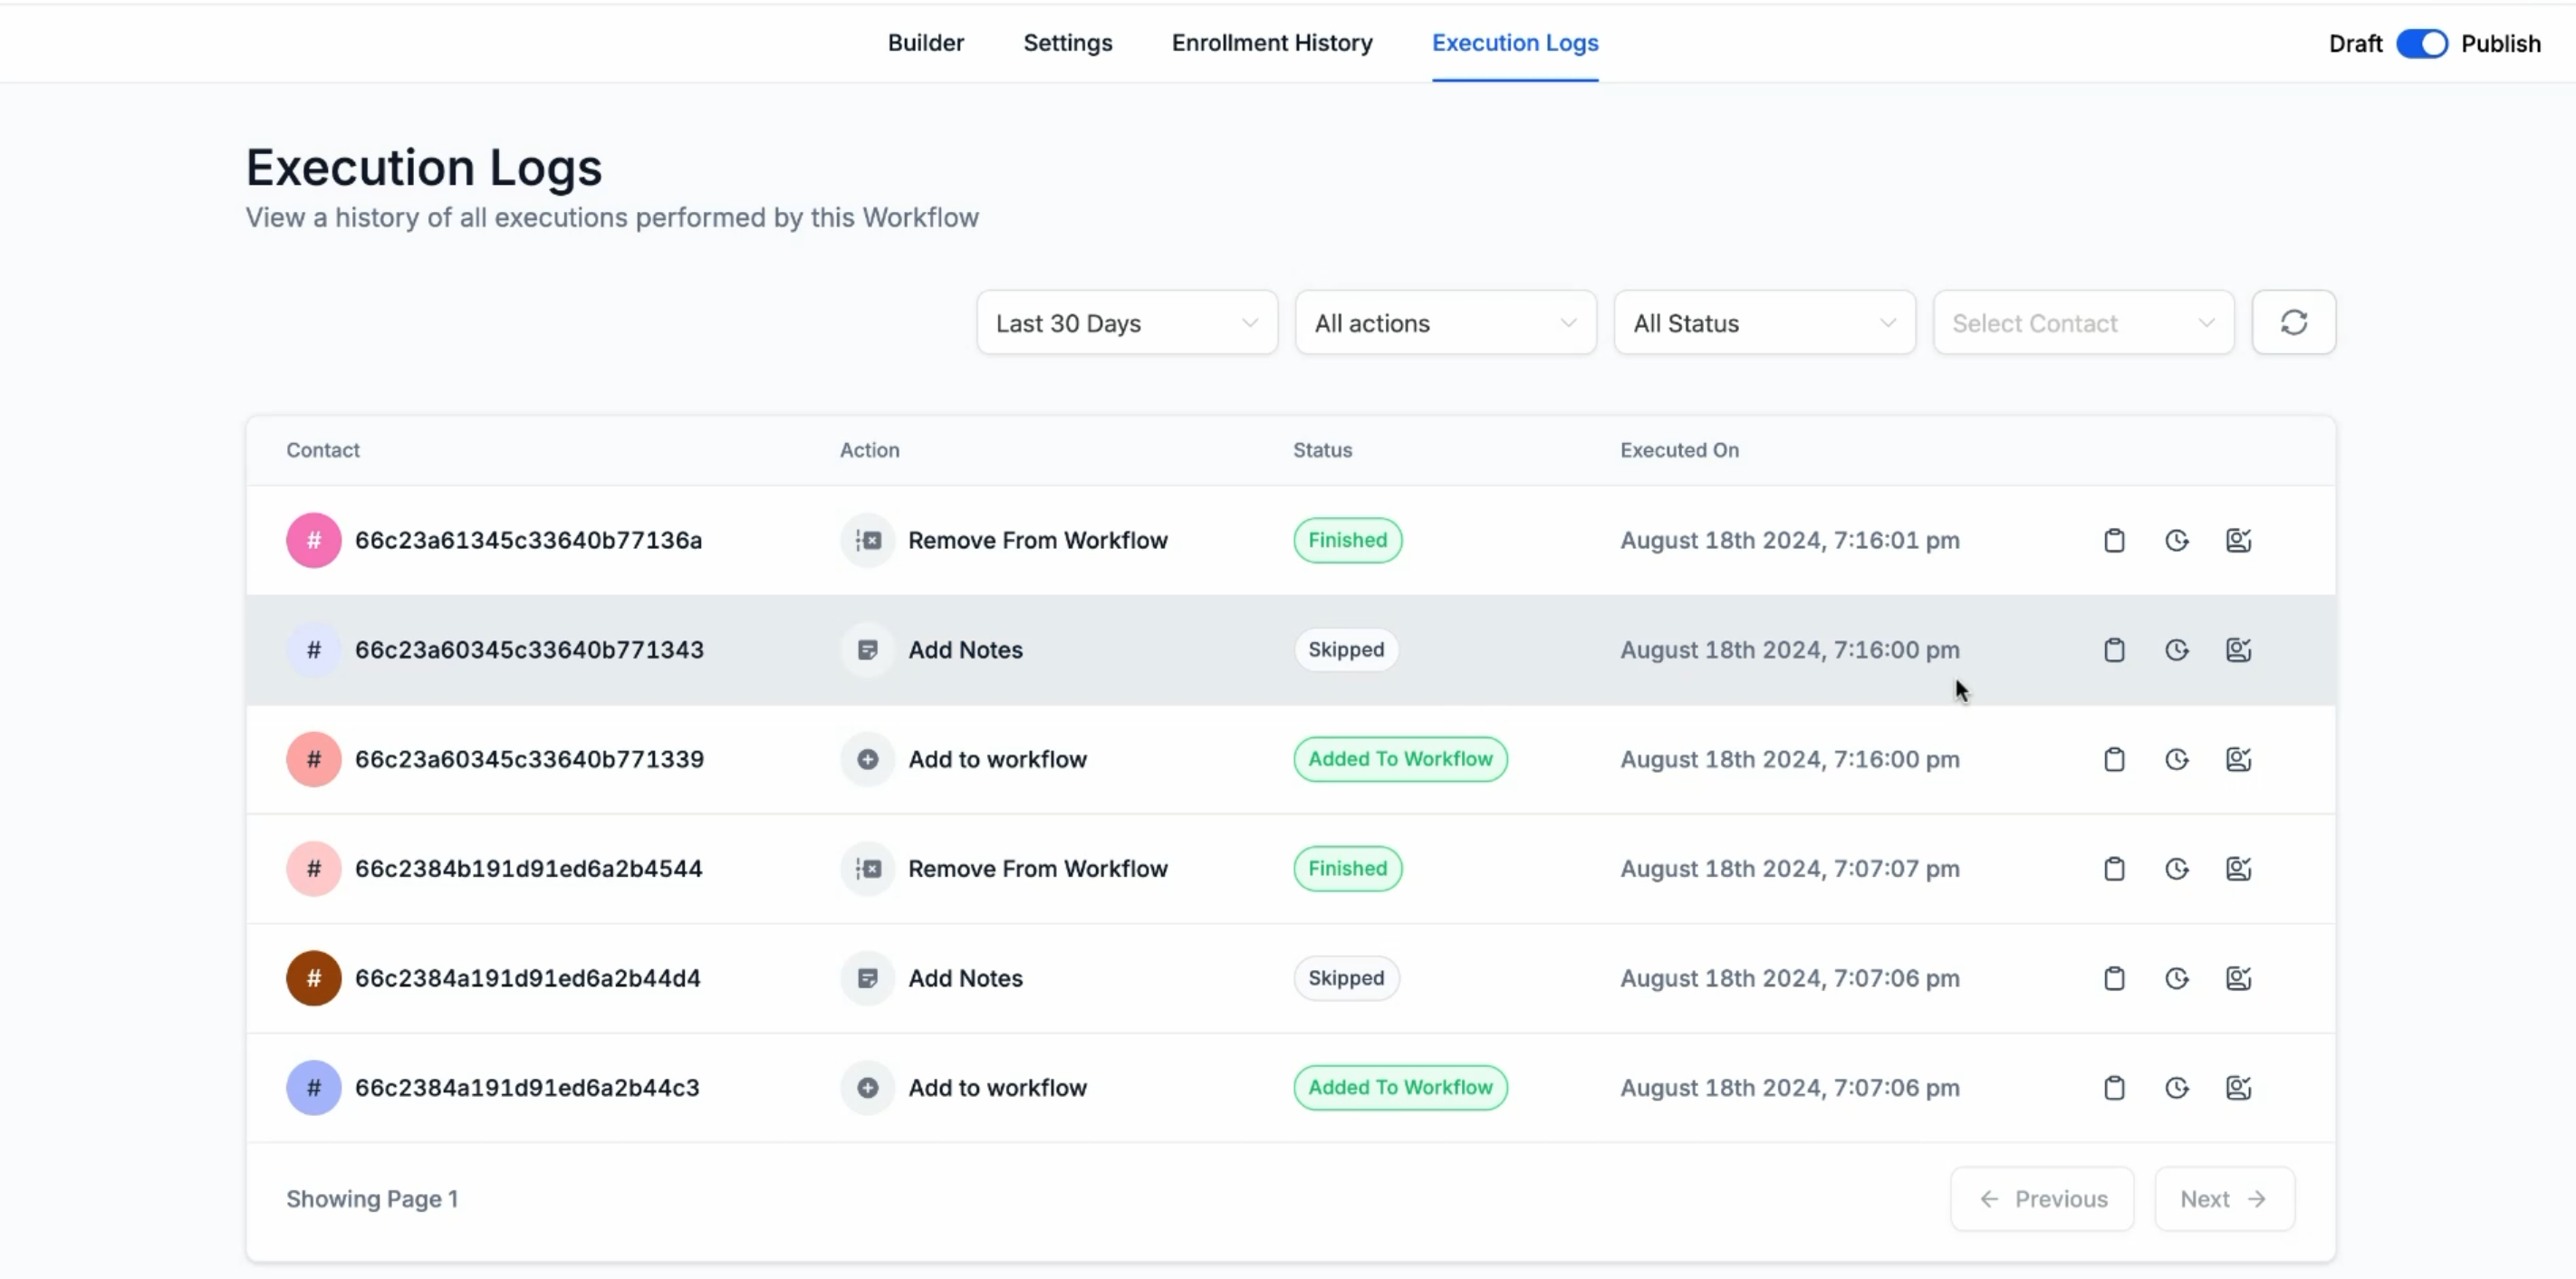The height and width of the screenshot is (1279, 2576).
Task: Expand the All actions filter
Action: (1445, 323)
